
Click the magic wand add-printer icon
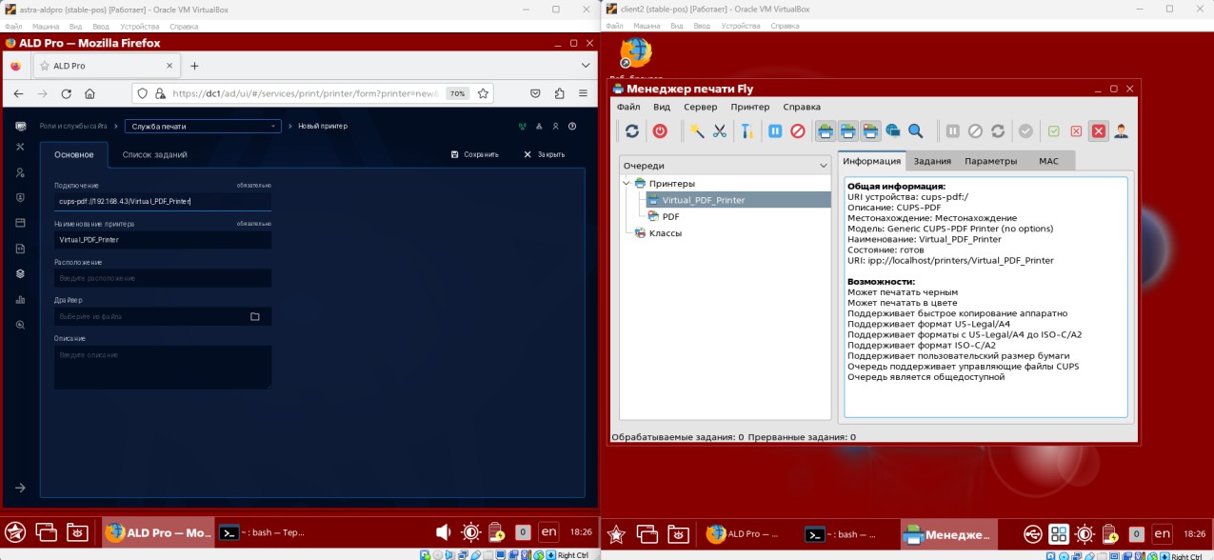698,131
